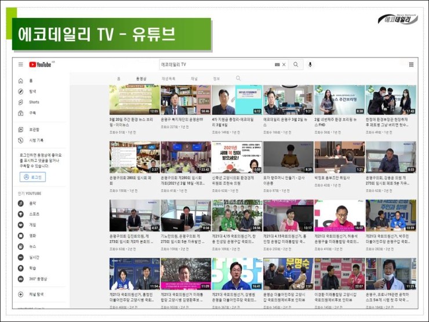
Task: Open the YouTube apps grid icon
Action: coord(411,64)
